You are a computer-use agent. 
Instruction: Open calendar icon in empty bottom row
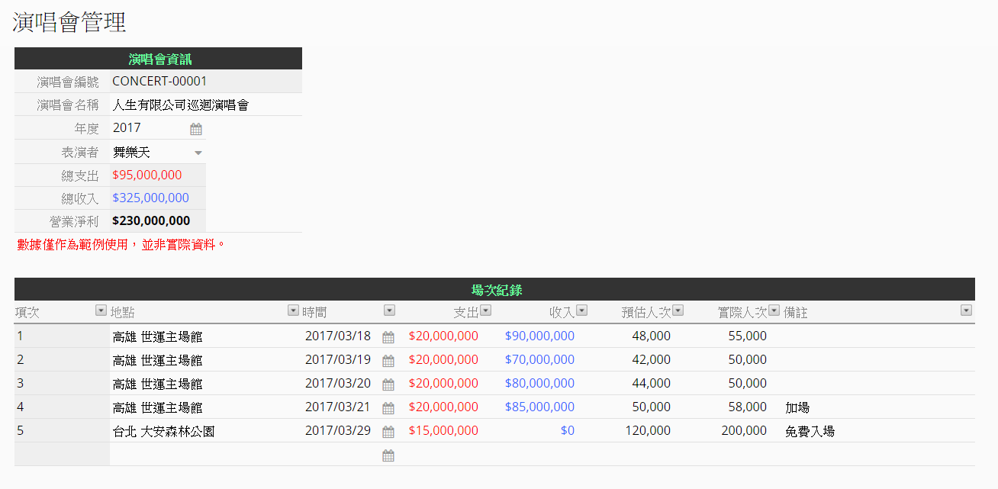click(388, 455)
